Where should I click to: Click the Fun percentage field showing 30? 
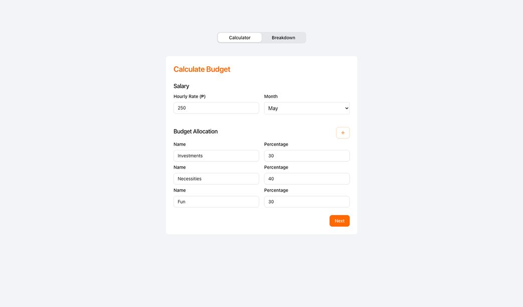[306, 202]
